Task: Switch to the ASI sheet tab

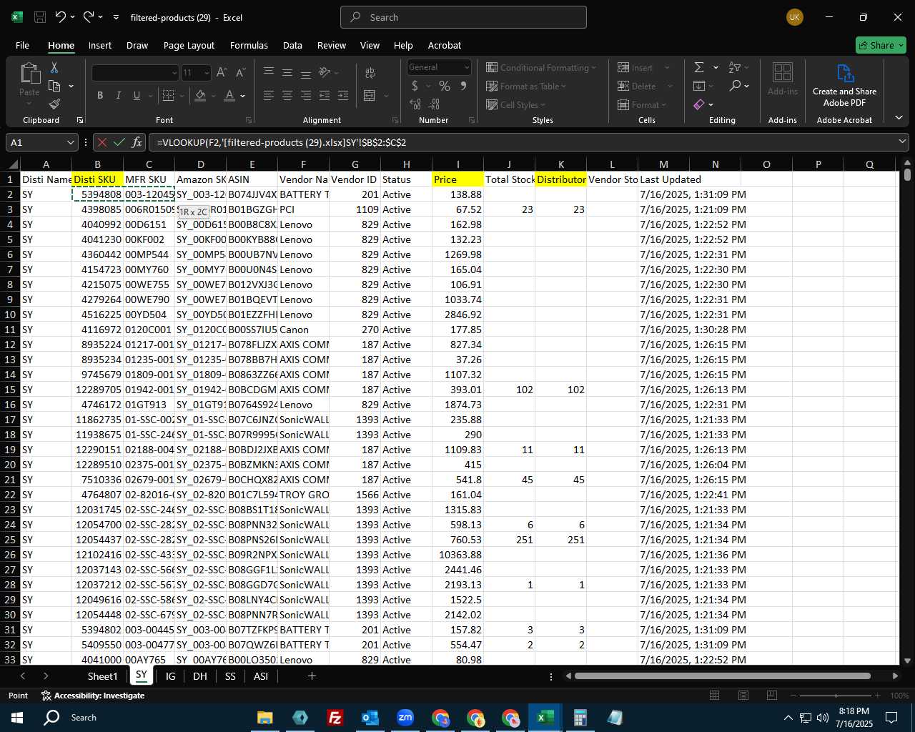Action: pos(261,676)
